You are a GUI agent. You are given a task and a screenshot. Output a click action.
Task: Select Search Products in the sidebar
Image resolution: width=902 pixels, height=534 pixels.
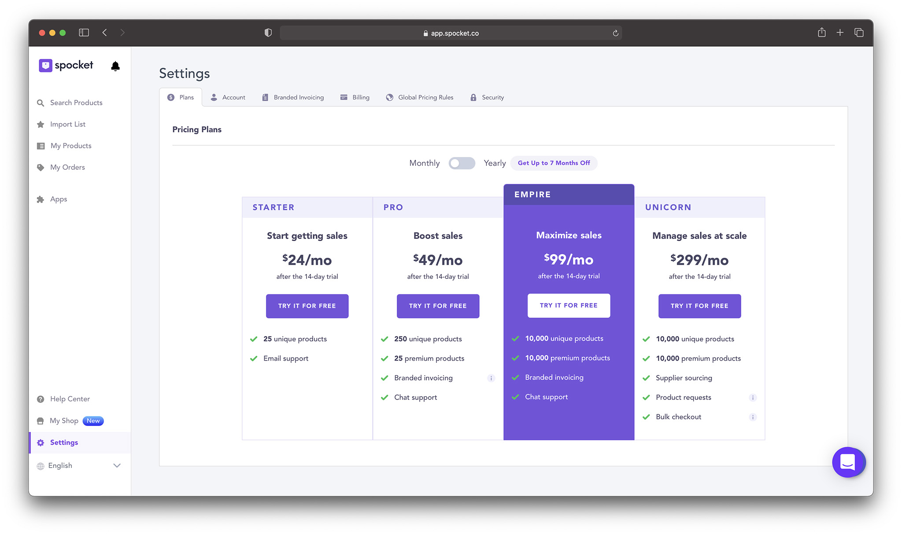tap(76, 102)
